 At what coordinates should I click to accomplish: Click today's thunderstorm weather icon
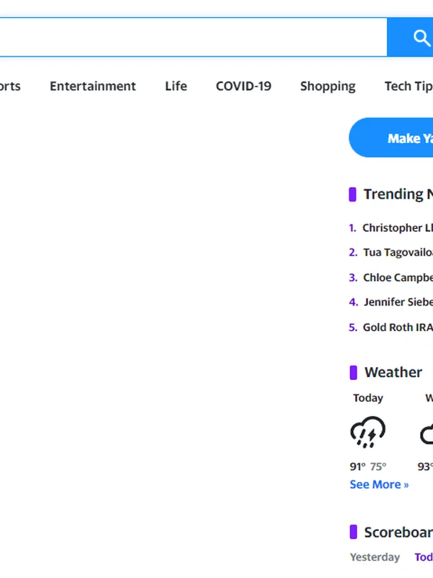[x=368, y=432]
